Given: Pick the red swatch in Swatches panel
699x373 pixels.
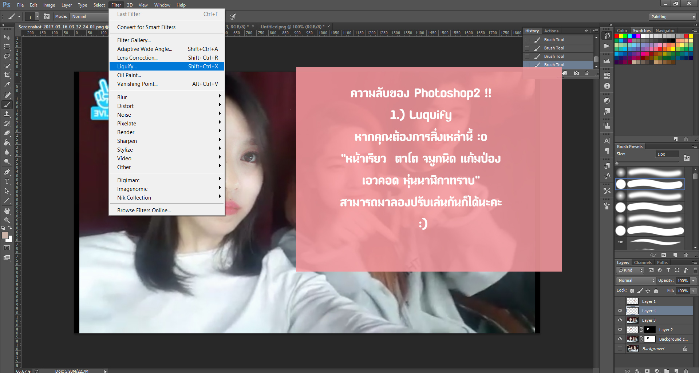Looking at the screenshot, I should (x=617, y=36).
